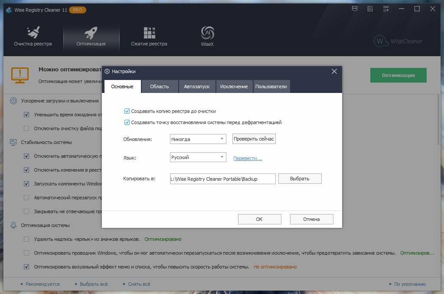Open the Исключение tab
Image resolution: width=444 pixels, height=294 pixels.
click(x=234, y=86)
